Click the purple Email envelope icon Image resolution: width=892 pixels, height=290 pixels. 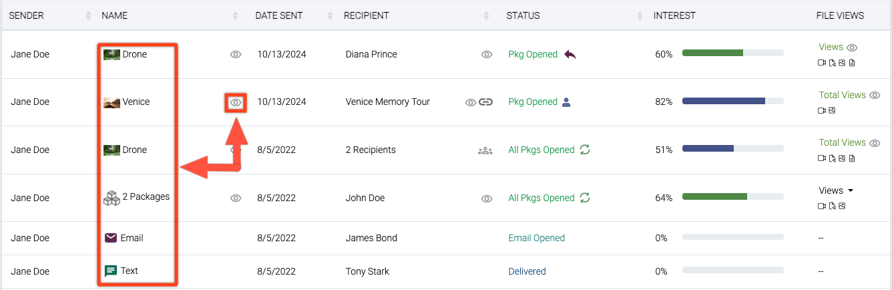click(111, 238)
